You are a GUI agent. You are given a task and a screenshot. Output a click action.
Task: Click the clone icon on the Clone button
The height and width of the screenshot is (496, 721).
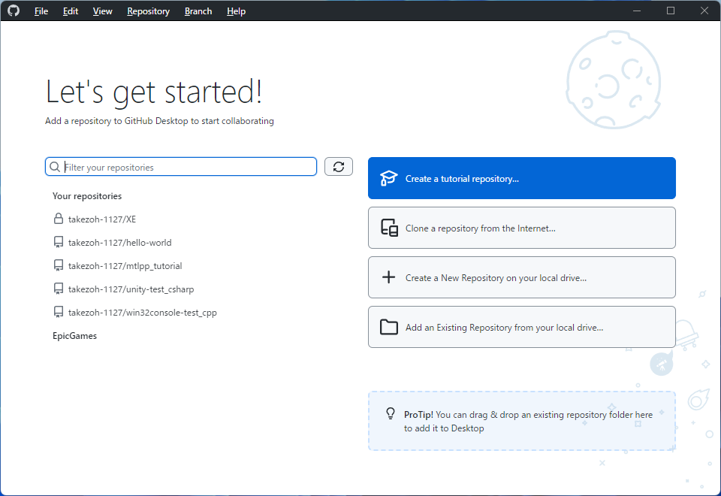tap(389, 228)
